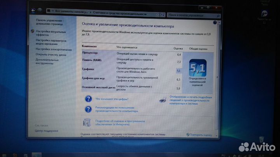The height and width of the screenshot is (157, 280).
Task: Click the active Control Panel taskbar button
Action: pyautogui.click(x=37, y=155)
